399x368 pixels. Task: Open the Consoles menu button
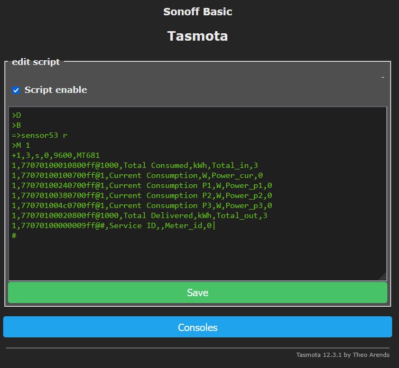[198, 327]
